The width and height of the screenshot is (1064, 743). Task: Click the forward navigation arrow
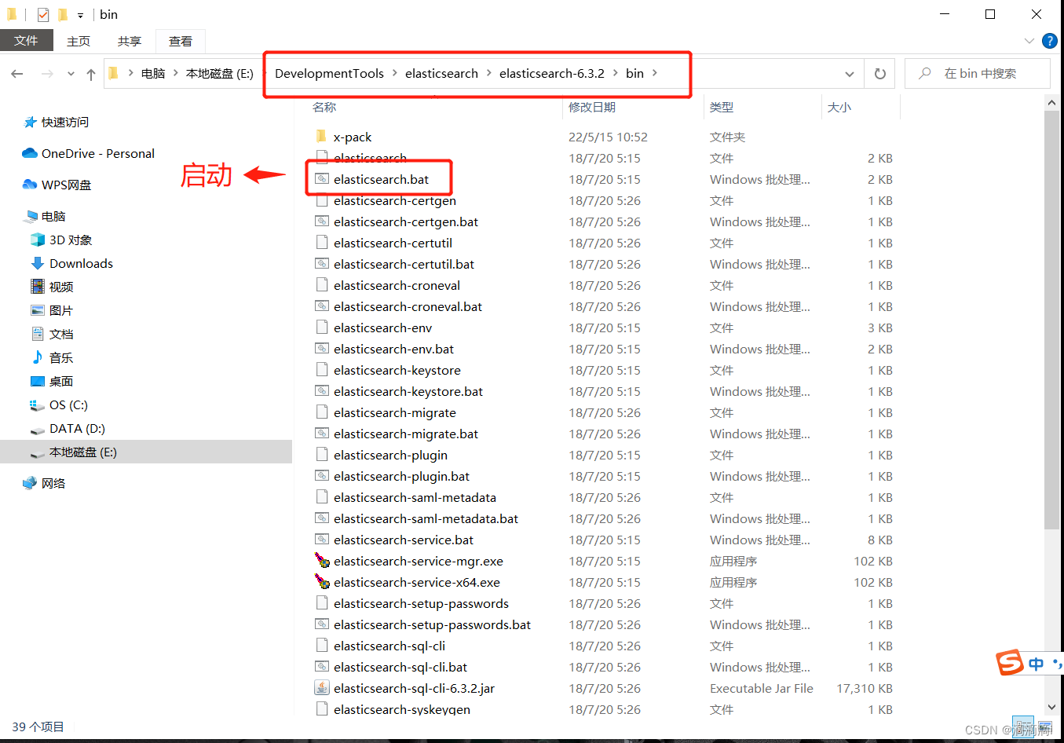tap(47, 74)
